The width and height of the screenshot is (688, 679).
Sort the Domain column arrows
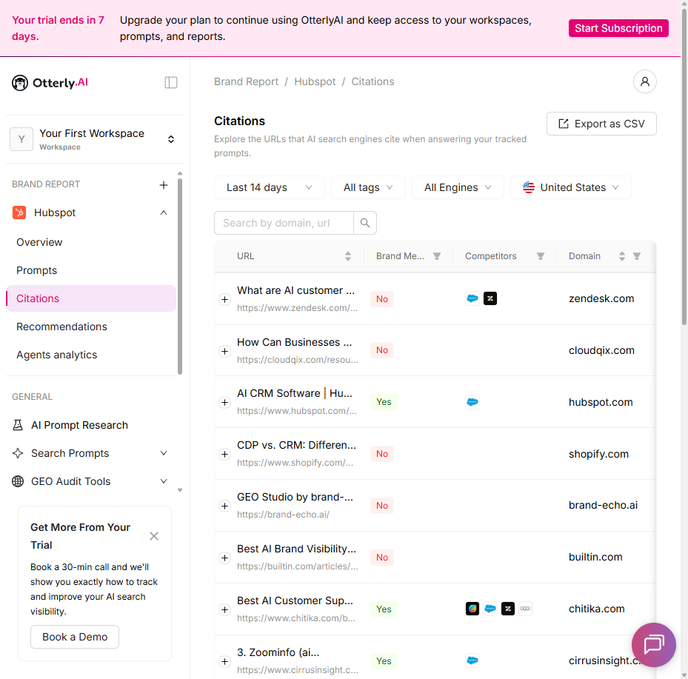pyautogui.click(x=622, y=256)
